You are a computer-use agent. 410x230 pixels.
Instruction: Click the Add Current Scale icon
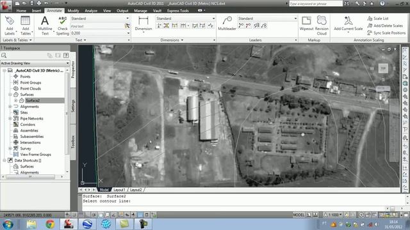point(348,20)
